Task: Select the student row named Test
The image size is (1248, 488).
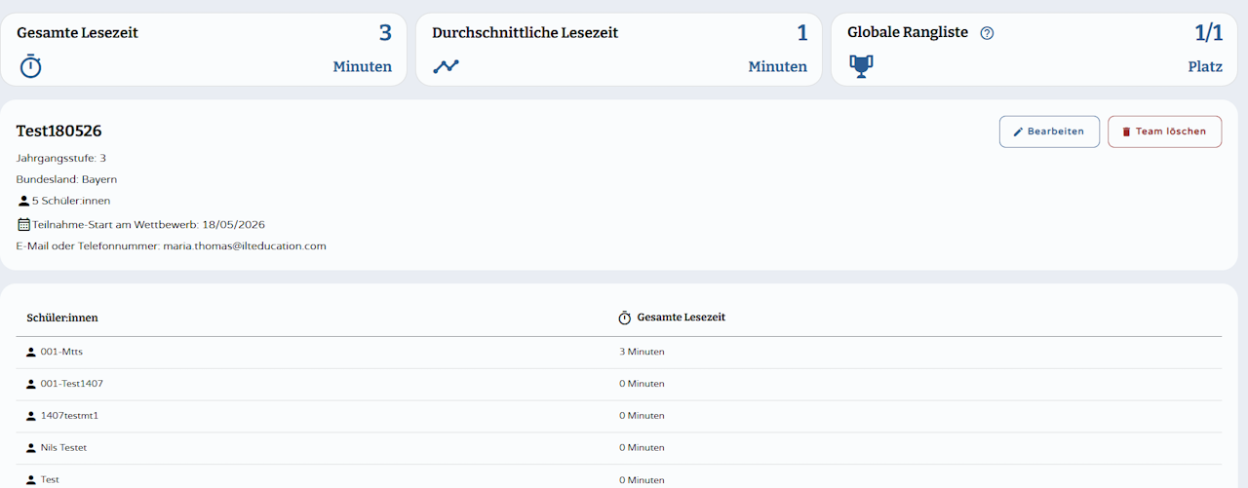Action: tap(619, 476)
